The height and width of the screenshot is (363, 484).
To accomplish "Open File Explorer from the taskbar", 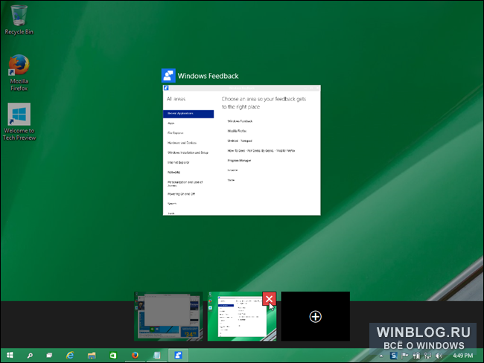I will click(92, 356).
